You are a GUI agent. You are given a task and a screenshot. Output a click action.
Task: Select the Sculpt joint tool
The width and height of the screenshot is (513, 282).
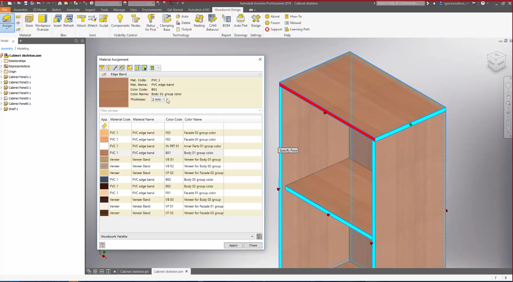pos(104,21)
